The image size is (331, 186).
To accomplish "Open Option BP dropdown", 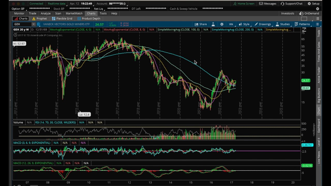I will click(18, 9).
